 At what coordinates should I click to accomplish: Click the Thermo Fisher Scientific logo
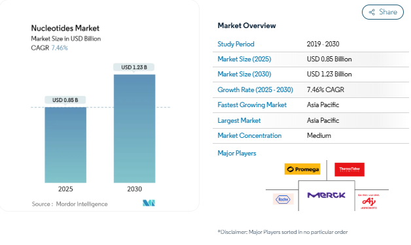[349, 169]
